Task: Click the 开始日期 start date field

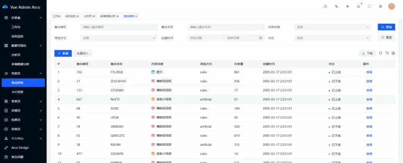Action: tap(204, 38)
